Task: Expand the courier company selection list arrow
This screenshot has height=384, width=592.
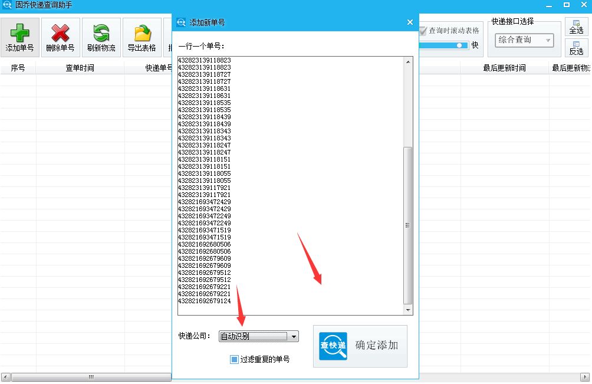Action: (x=294, y=336)
